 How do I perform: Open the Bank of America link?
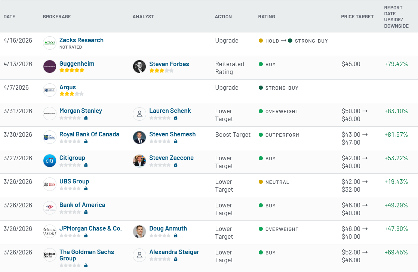coord(82,205)
